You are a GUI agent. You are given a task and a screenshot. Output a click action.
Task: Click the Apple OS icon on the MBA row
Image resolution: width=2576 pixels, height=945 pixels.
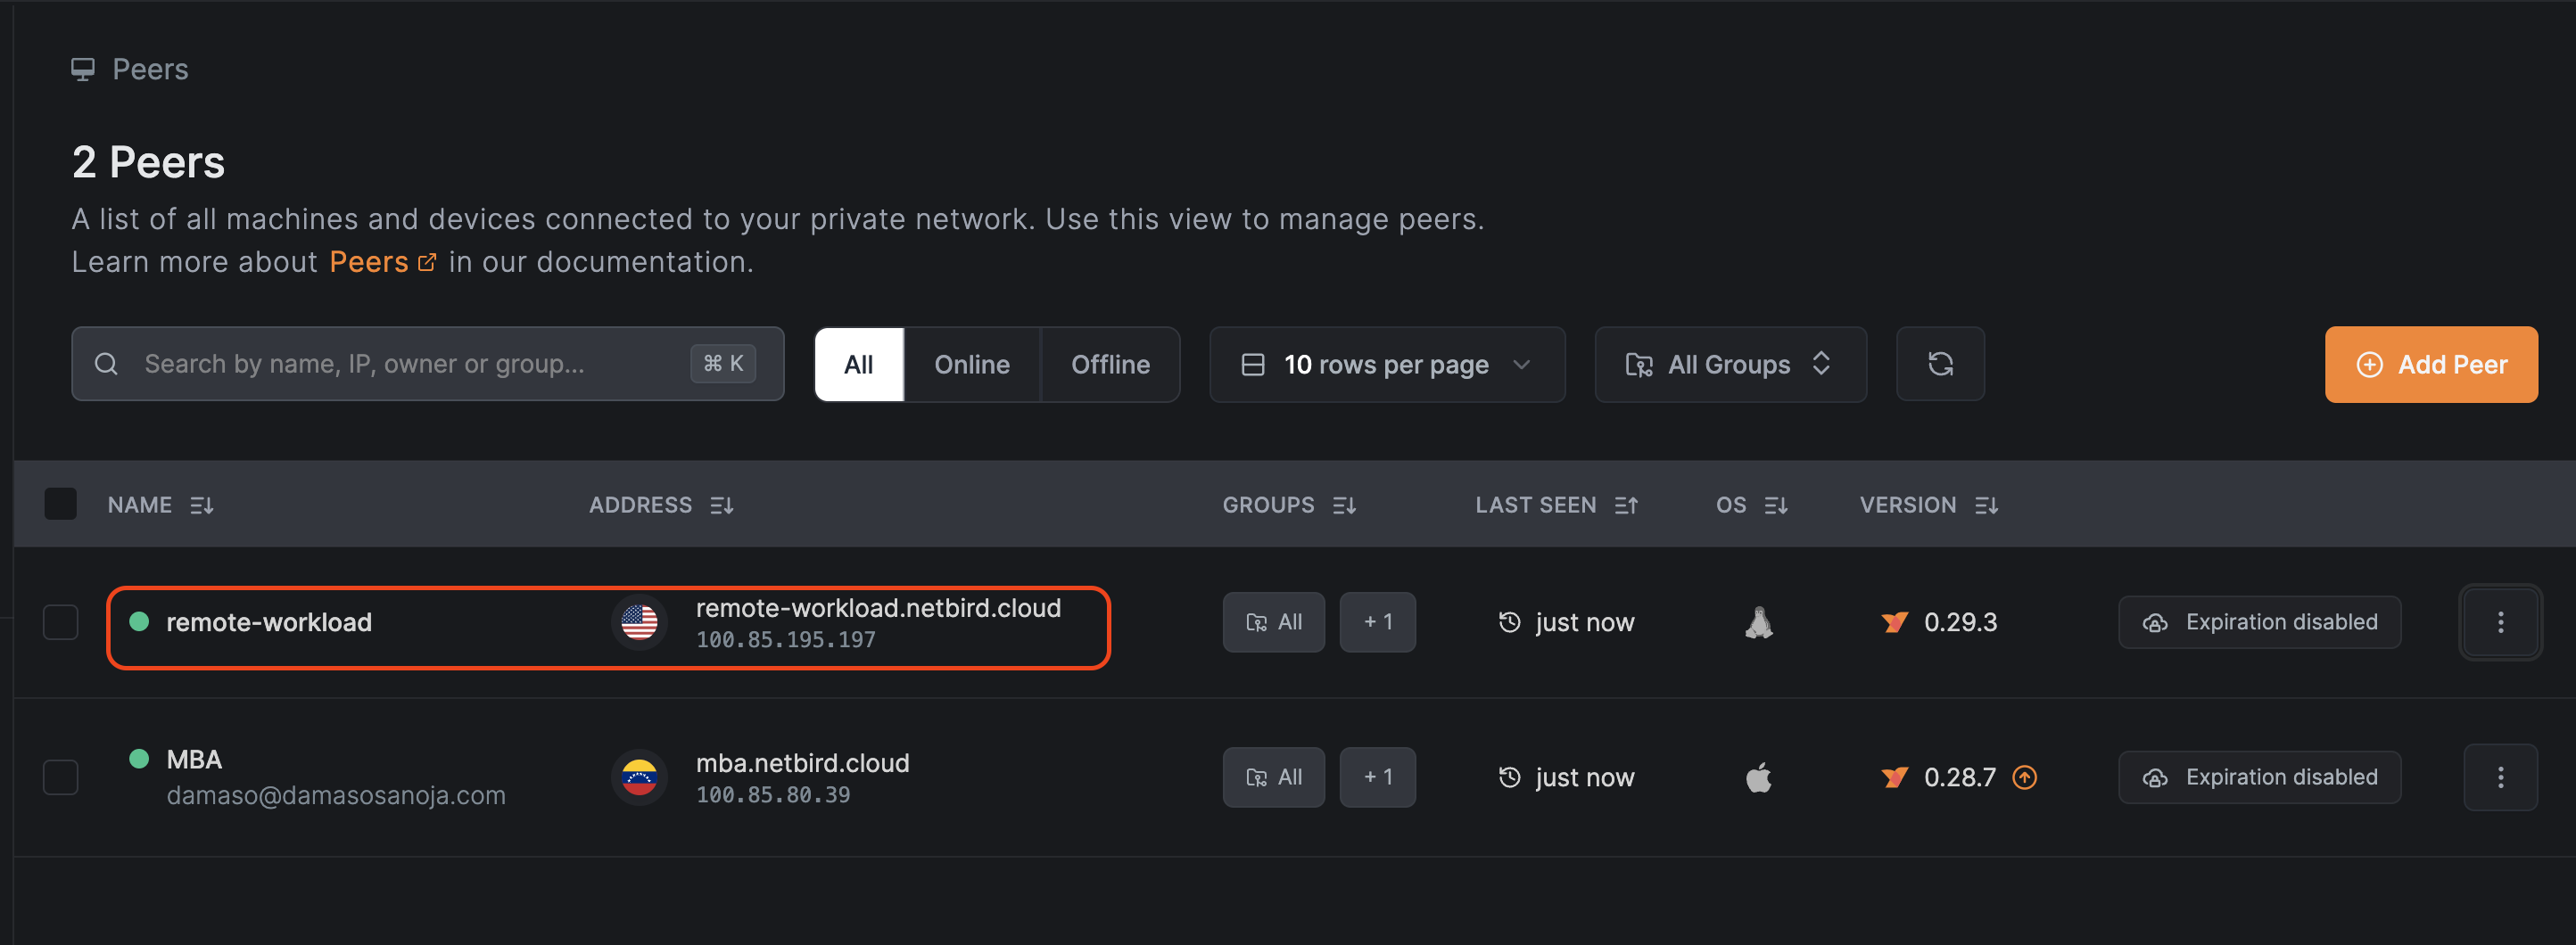tap(1759, 777)
